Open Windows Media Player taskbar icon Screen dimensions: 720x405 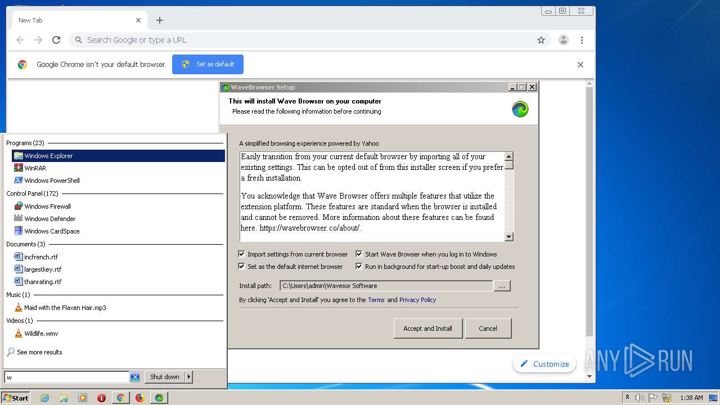click(x=83, y=398)
